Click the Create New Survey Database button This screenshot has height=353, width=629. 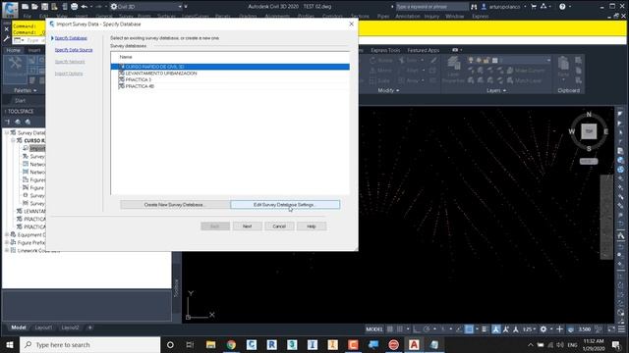click(175, 205)
